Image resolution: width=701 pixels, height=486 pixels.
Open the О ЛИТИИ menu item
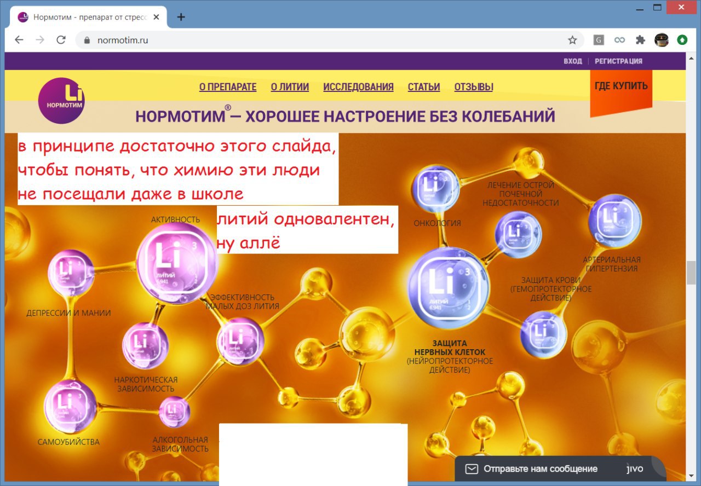pos(290,87)
